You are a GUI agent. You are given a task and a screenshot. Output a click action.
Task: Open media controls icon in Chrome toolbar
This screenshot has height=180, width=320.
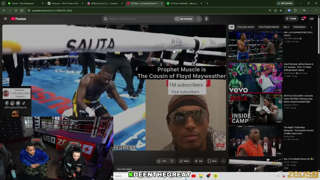tap(304, 10)
